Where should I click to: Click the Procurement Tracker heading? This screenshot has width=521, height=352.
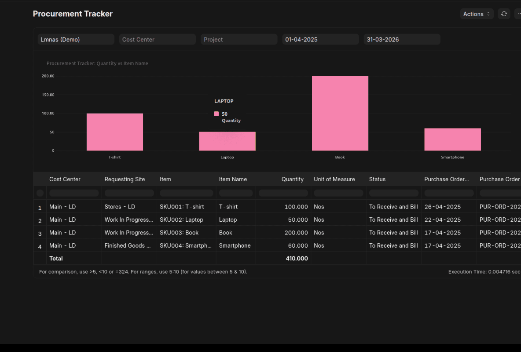[73, 14]
